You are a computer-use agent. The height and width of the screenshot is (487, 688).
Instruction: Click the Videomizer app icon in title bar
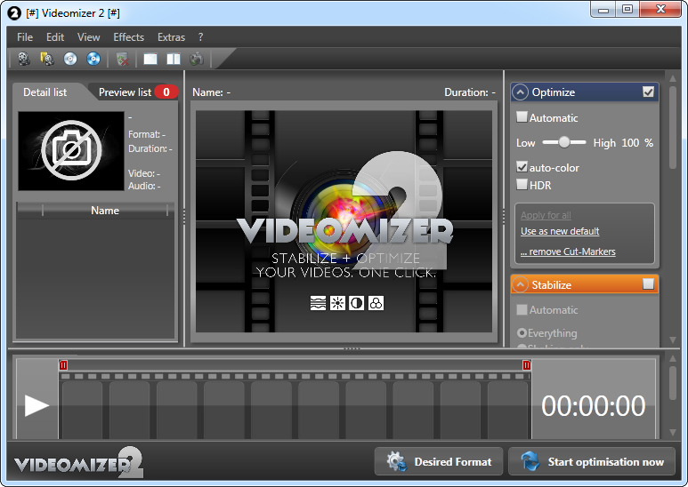14,13
